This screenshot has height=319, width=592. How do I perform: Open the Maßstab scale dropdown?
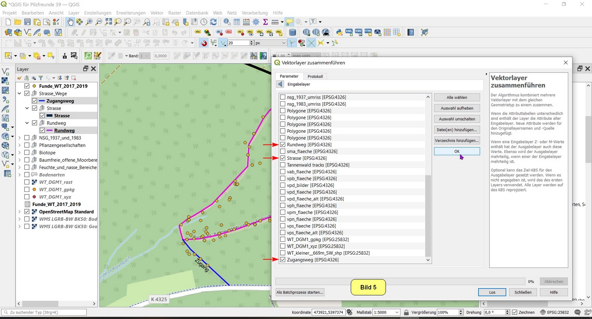coord(397,312)
